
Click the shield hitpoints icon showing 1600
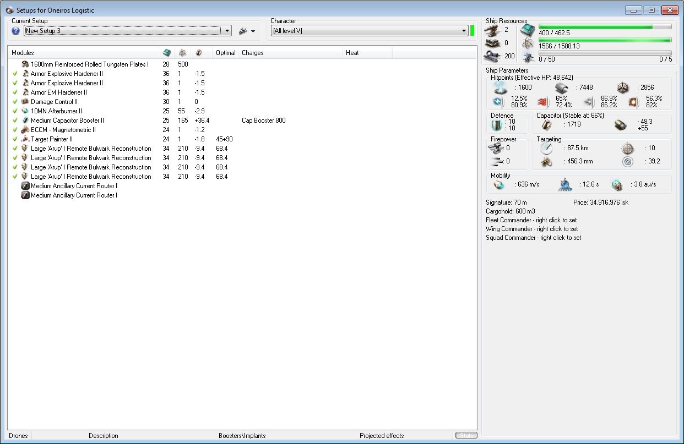(500, 87)
